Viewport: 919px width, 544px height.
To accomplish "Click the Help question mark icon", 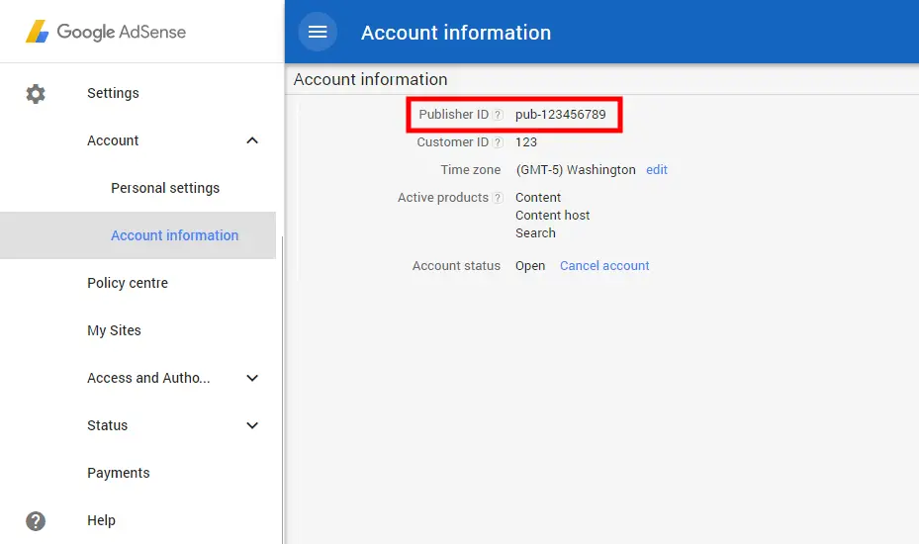I will click(x=36, y=520).
